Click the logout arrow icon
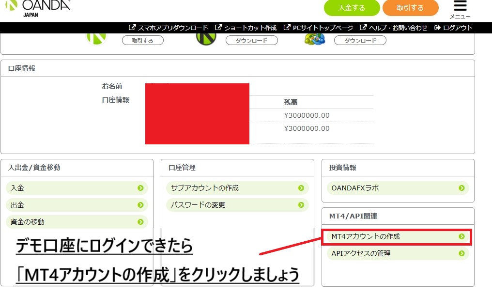The image size is (492, 296). [x=437, y=28]
